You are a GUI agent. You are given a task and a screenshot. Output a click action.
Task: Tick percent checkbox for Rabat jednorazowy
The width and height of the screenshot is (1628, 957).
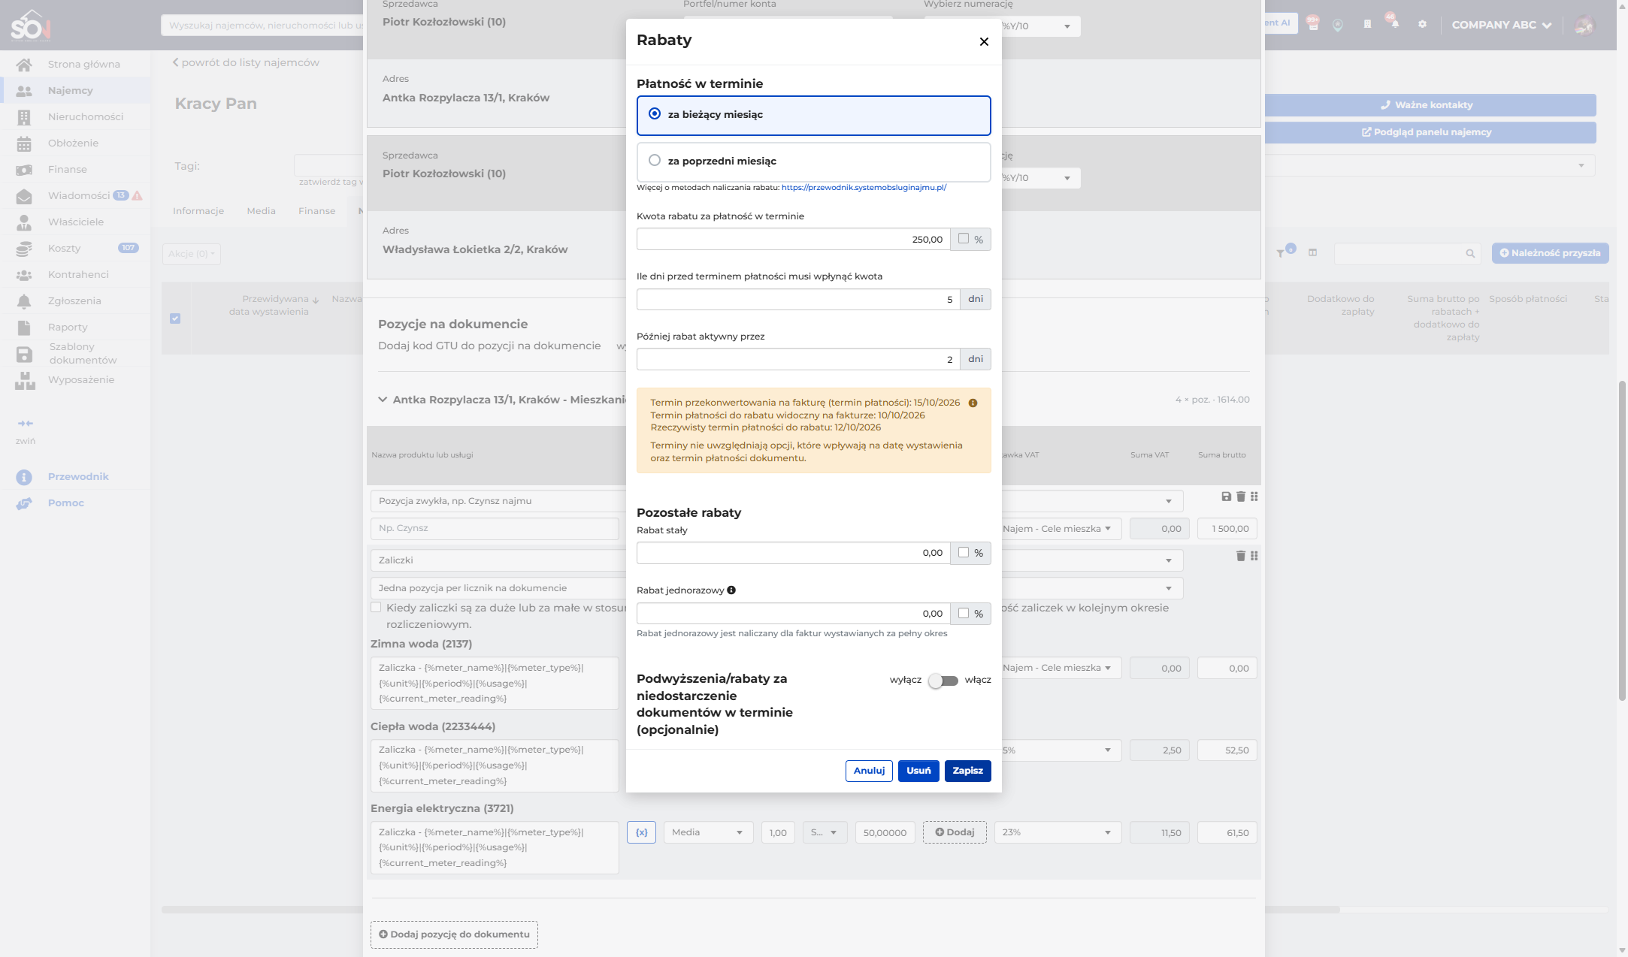[964, 613]
